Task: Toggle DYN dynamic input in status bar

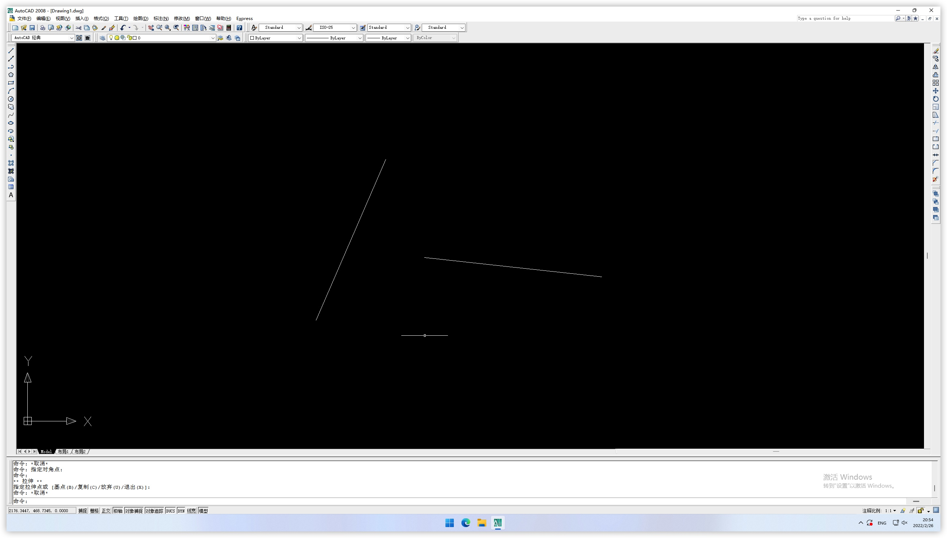Action: click(x=181, y=511)
